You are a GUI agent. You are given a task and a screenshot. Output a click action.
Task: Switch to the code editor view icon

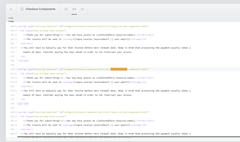point(74,9)
